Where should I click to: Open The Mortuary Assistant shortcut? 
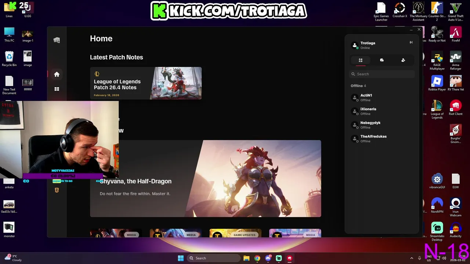click(419, 12)
